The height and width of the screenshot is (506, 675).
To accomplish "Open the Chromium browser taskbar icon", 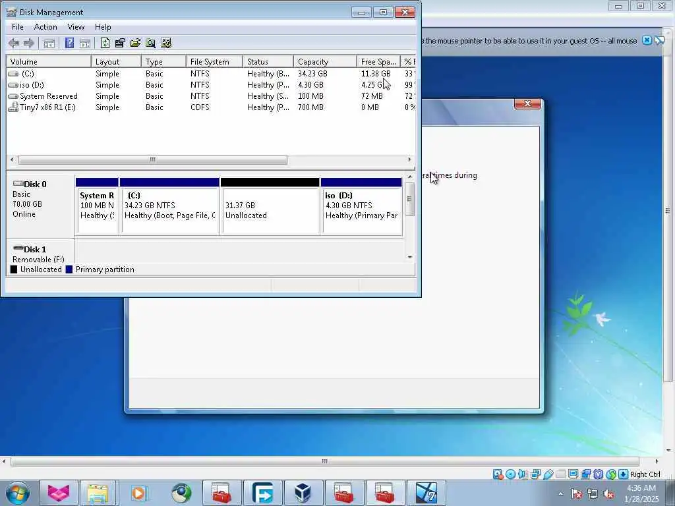I will pyautogui.click(x=181, y=493).
